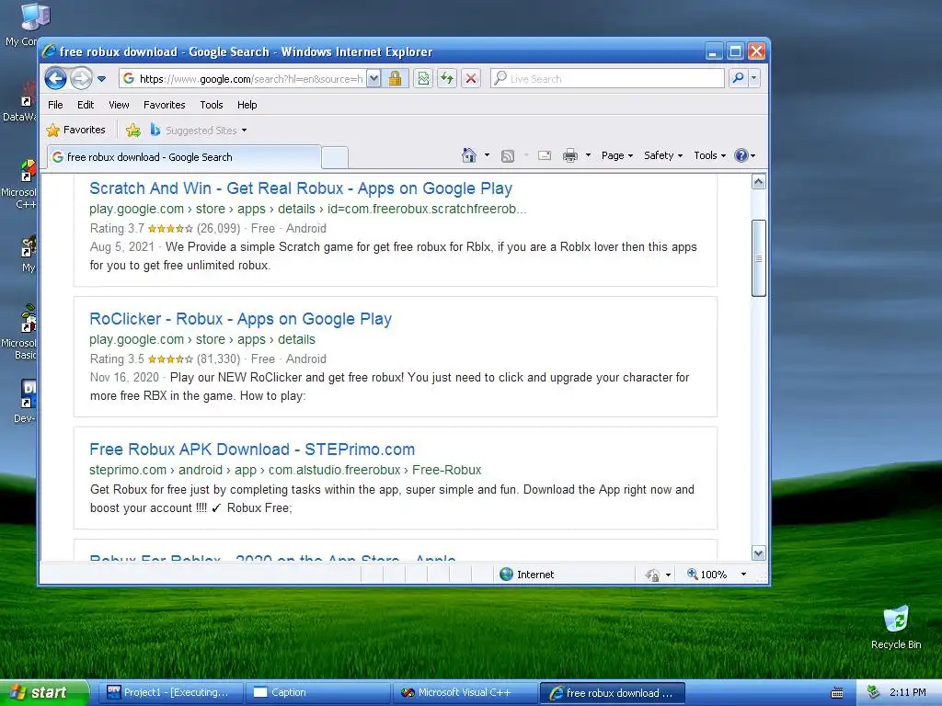The width and height of the screenshot is (942, 706).
Task: Switch to Microsoft Visual C++ taskbar item
Action: click(465, 693)
